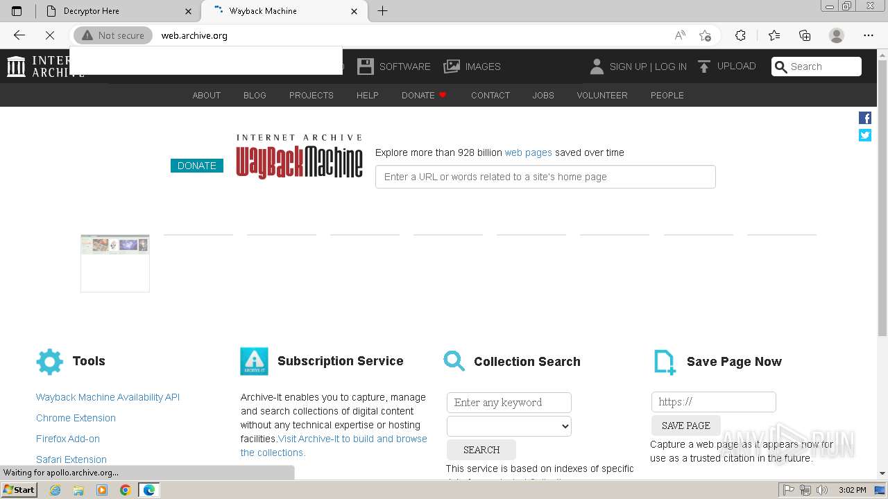Click the Archive-It subscription icon
Viewport: 888px width, 499px height.
(254, 362)
